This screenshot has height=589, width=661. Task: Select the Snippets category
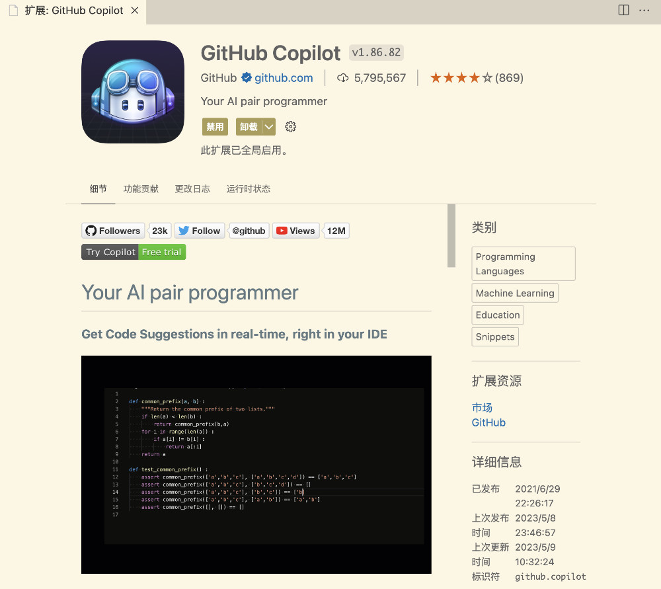495,337
